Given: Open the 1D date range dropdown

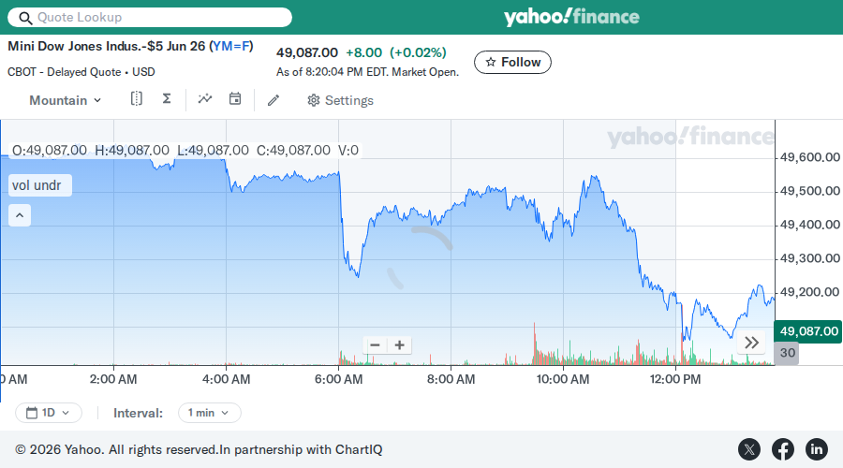Looking at the screenshot, I should tap(49, 413).
